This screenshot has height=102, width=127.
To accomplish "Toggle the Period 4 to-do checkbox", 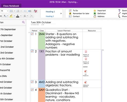I will [x=32, y=90].
